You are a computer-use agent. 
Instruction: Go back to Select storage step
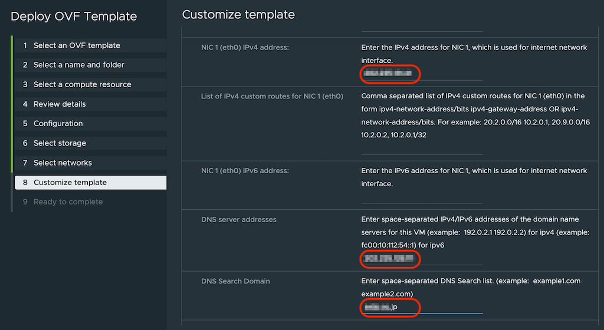60,143
